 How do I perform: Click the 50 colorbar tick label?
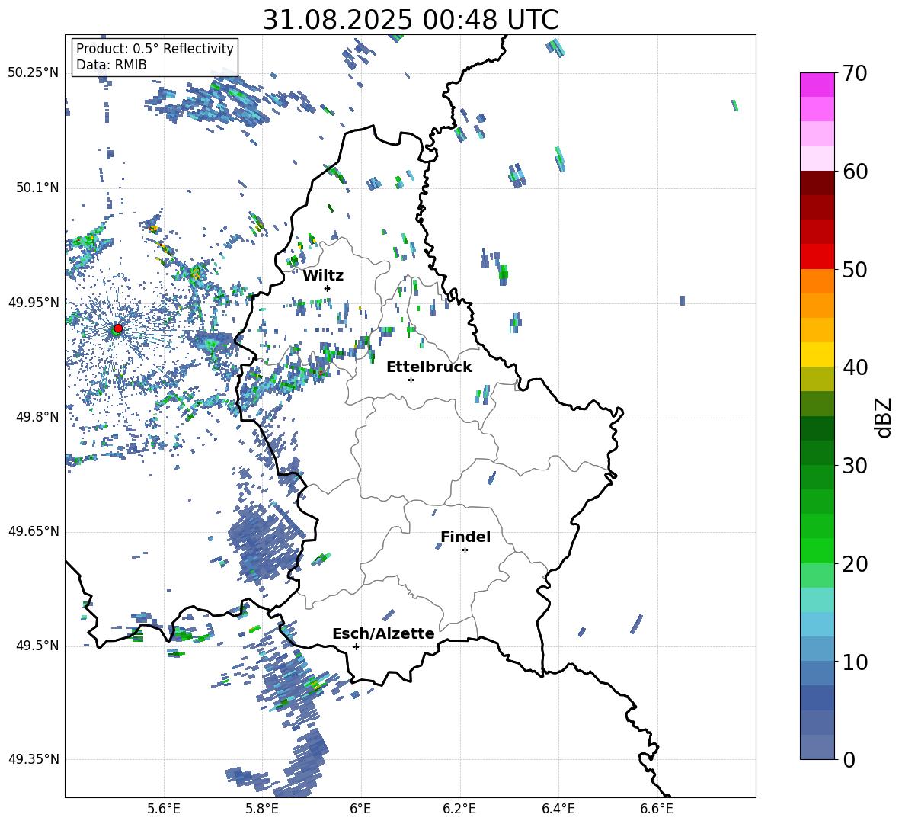(855, 270)
